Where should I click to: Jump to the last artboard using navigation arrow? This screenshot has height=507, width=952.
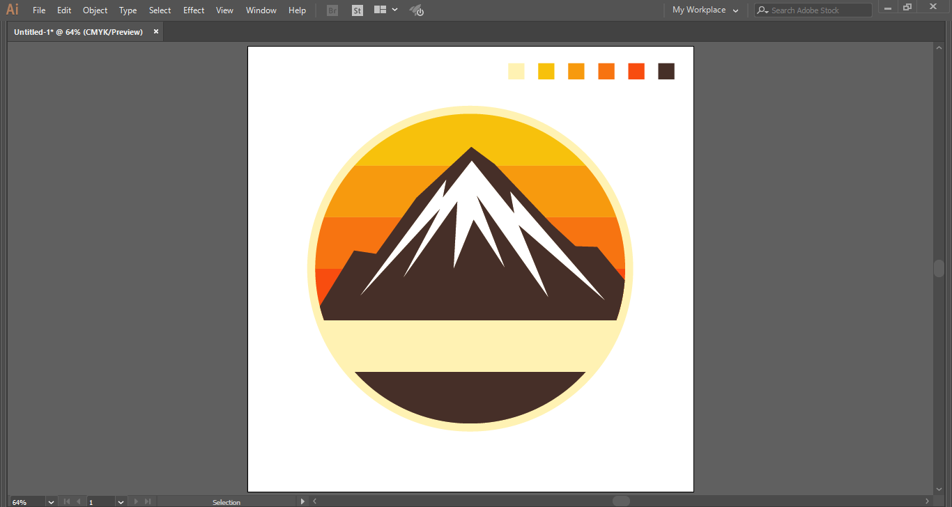(x=147, y=501)
